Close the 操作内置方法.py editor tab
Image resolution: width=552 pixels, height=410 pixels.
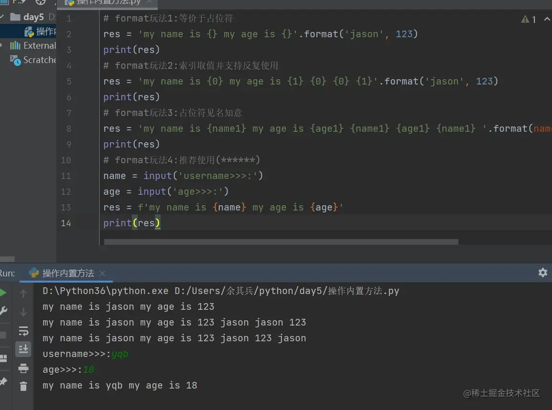pyautogui.click(x=150, y=2)
